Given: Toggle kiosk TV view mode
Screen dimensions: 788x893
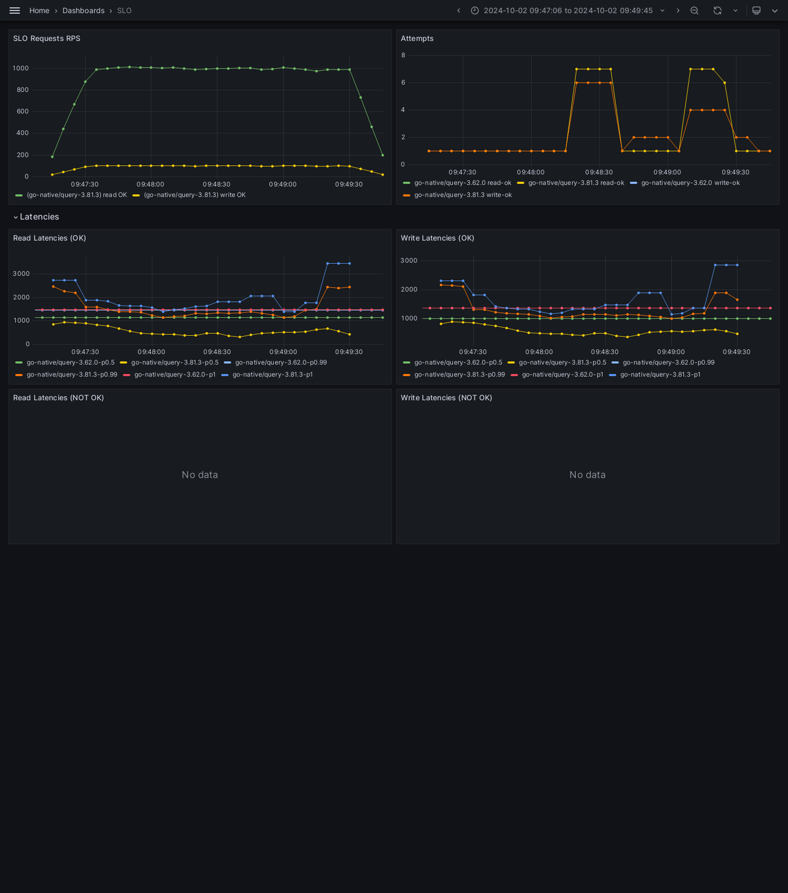Looking at the screenshot, I should (x=756, y=11).
